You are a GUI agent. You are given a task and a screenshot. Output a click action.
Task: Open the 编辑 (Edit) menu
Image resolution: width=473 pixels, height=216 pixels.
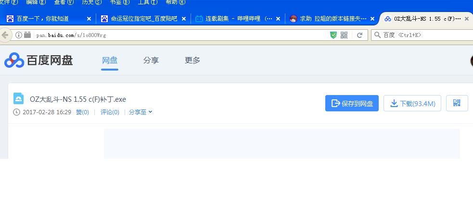[x=36, y=2]
